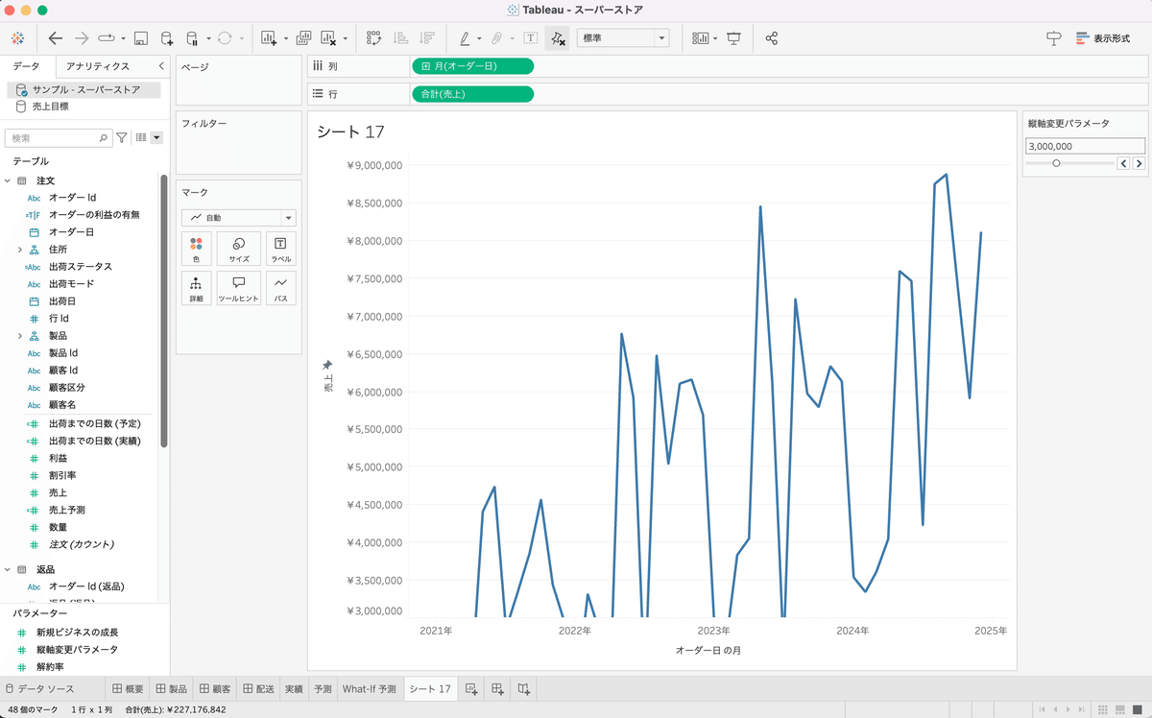The height and width of the screenshot is (718, 1152).
Task: Select the データ pane tab
Action: 26,66
